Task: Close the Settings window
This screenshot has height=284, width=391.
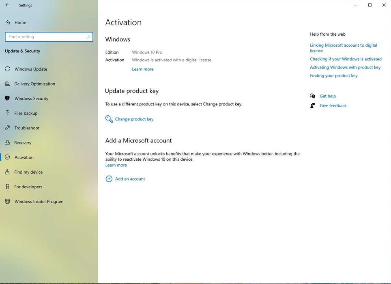Action: [x=384, y=5]
